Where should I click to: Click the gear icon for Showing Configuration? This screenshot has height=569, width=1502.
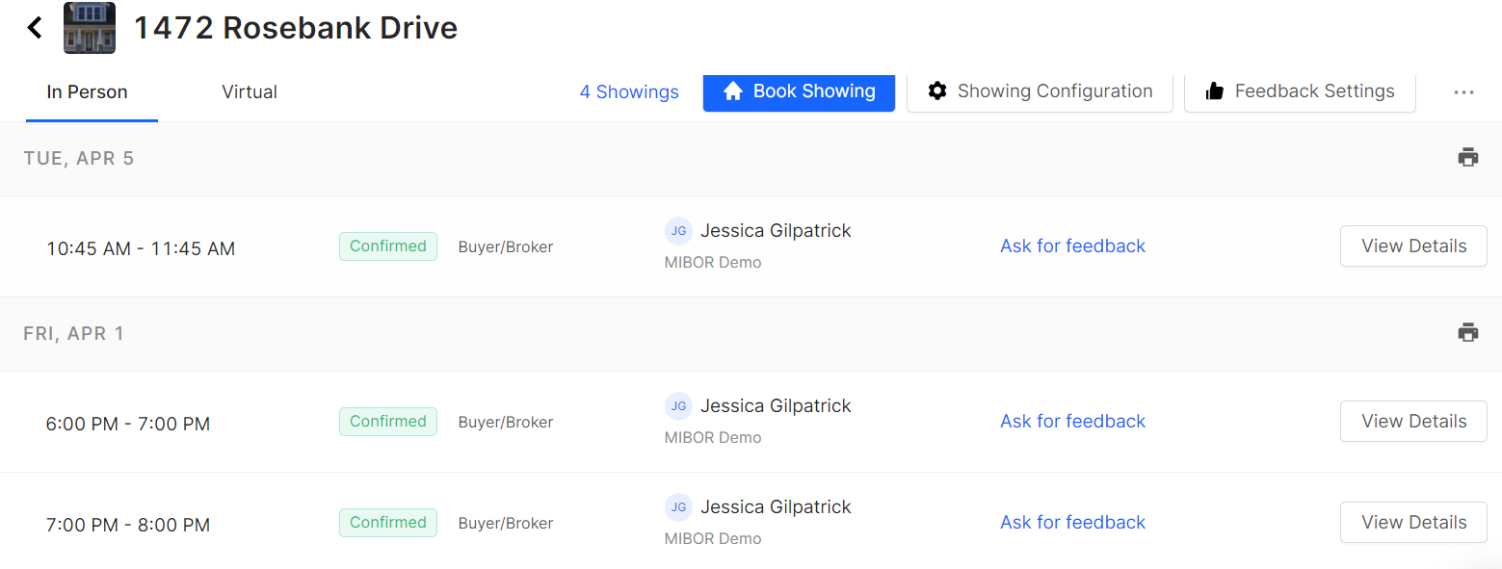pyautogui.click(x=936, y=91)
